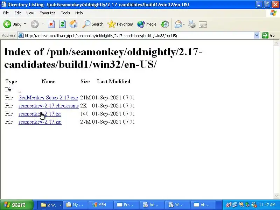Expand the Mail dropdown arrow

click(184, 24)
